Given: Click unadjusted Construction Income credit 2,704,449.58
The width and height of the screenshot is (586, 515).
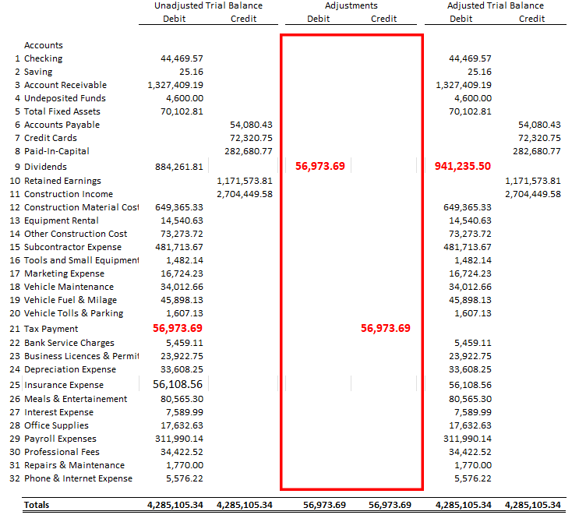Looking at the screenshot, I should [x=245, y=194].
